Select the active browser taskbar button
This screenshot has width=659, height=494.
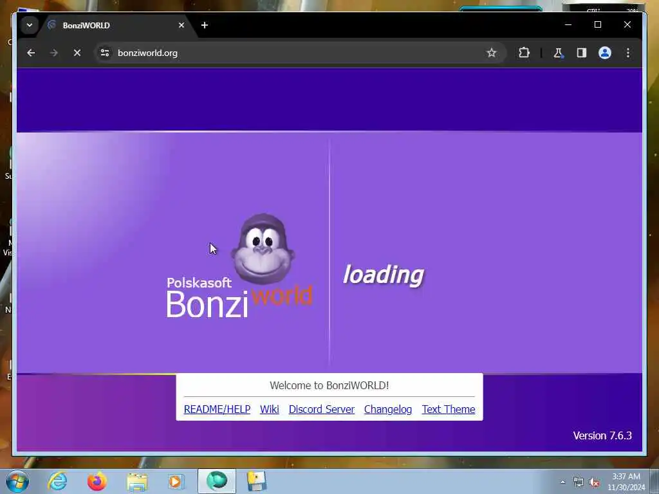[217, 481]
